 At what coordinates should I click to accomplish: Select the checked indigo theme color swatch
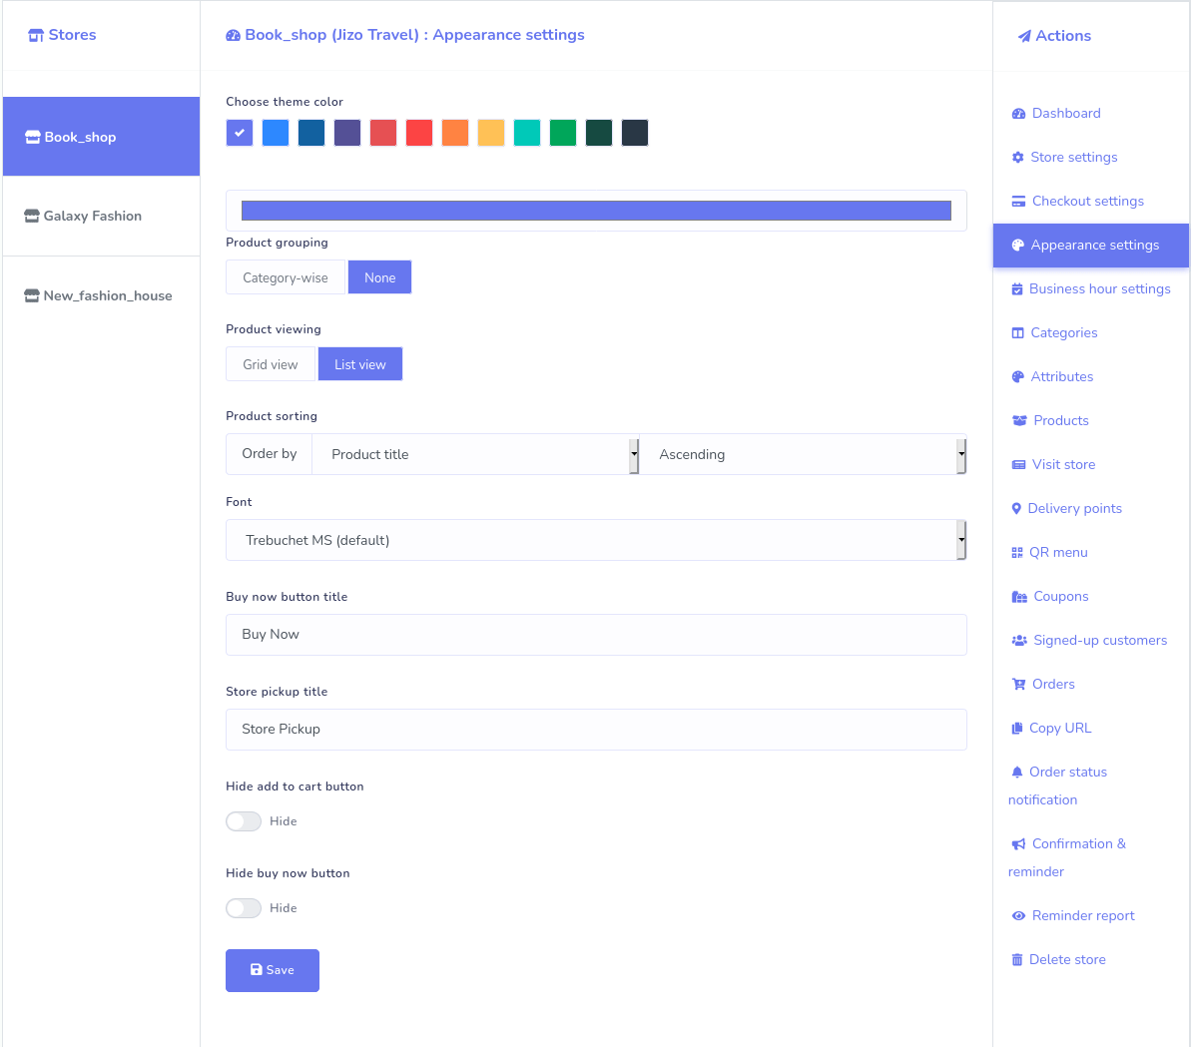click(240, 133)
